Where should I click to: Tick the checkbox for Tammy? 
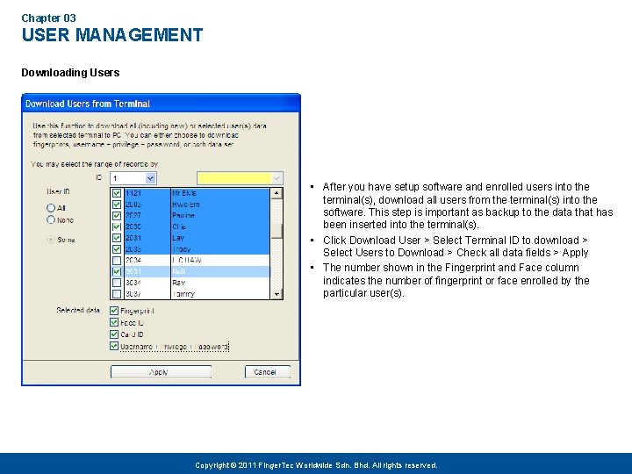(117, 294)
